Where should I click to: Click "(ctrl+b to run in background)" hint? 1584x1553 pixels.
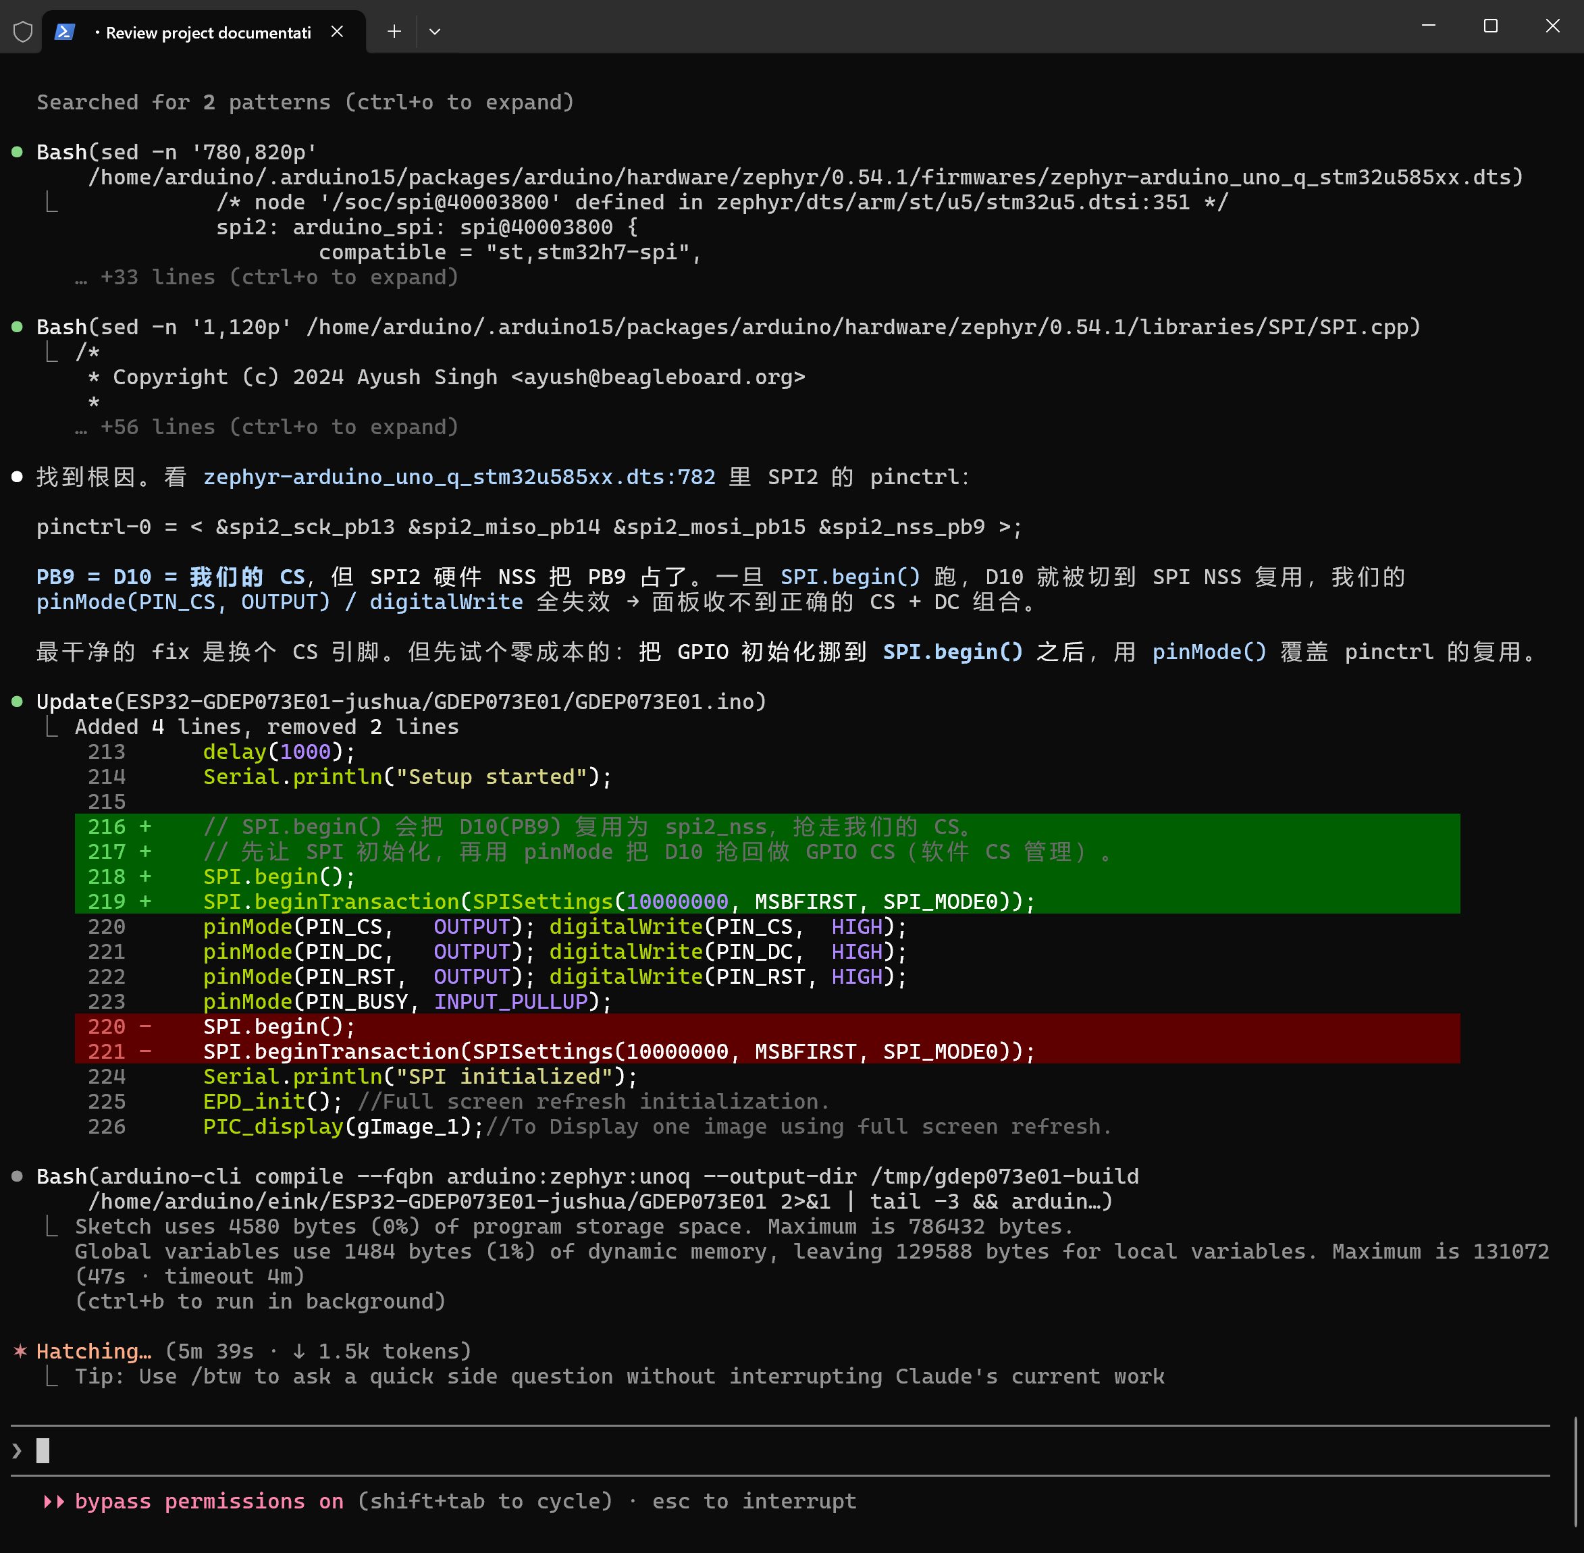pyautogui.click(x=260, y=1302)
